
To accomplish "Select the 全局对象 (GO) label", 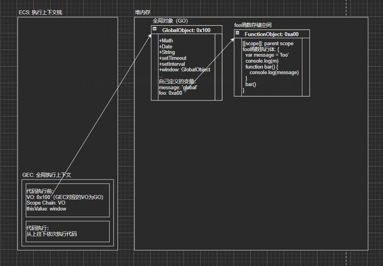I will click(170, 21).
